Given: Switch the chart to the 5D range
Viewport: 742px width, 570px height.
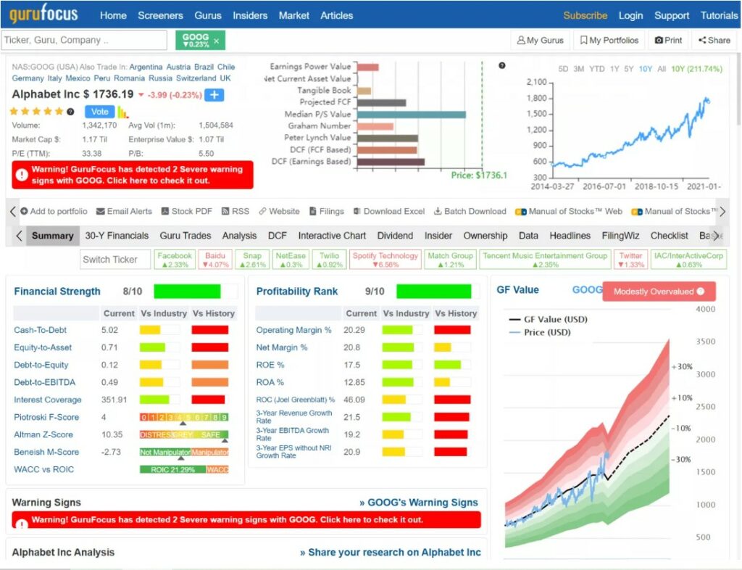Looking at the screenshot, I should [x=562, y=67].
